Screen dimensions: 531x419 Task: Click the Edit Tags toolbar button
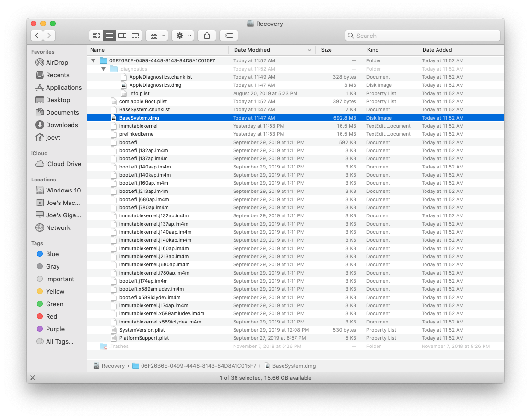pos(229,36)
